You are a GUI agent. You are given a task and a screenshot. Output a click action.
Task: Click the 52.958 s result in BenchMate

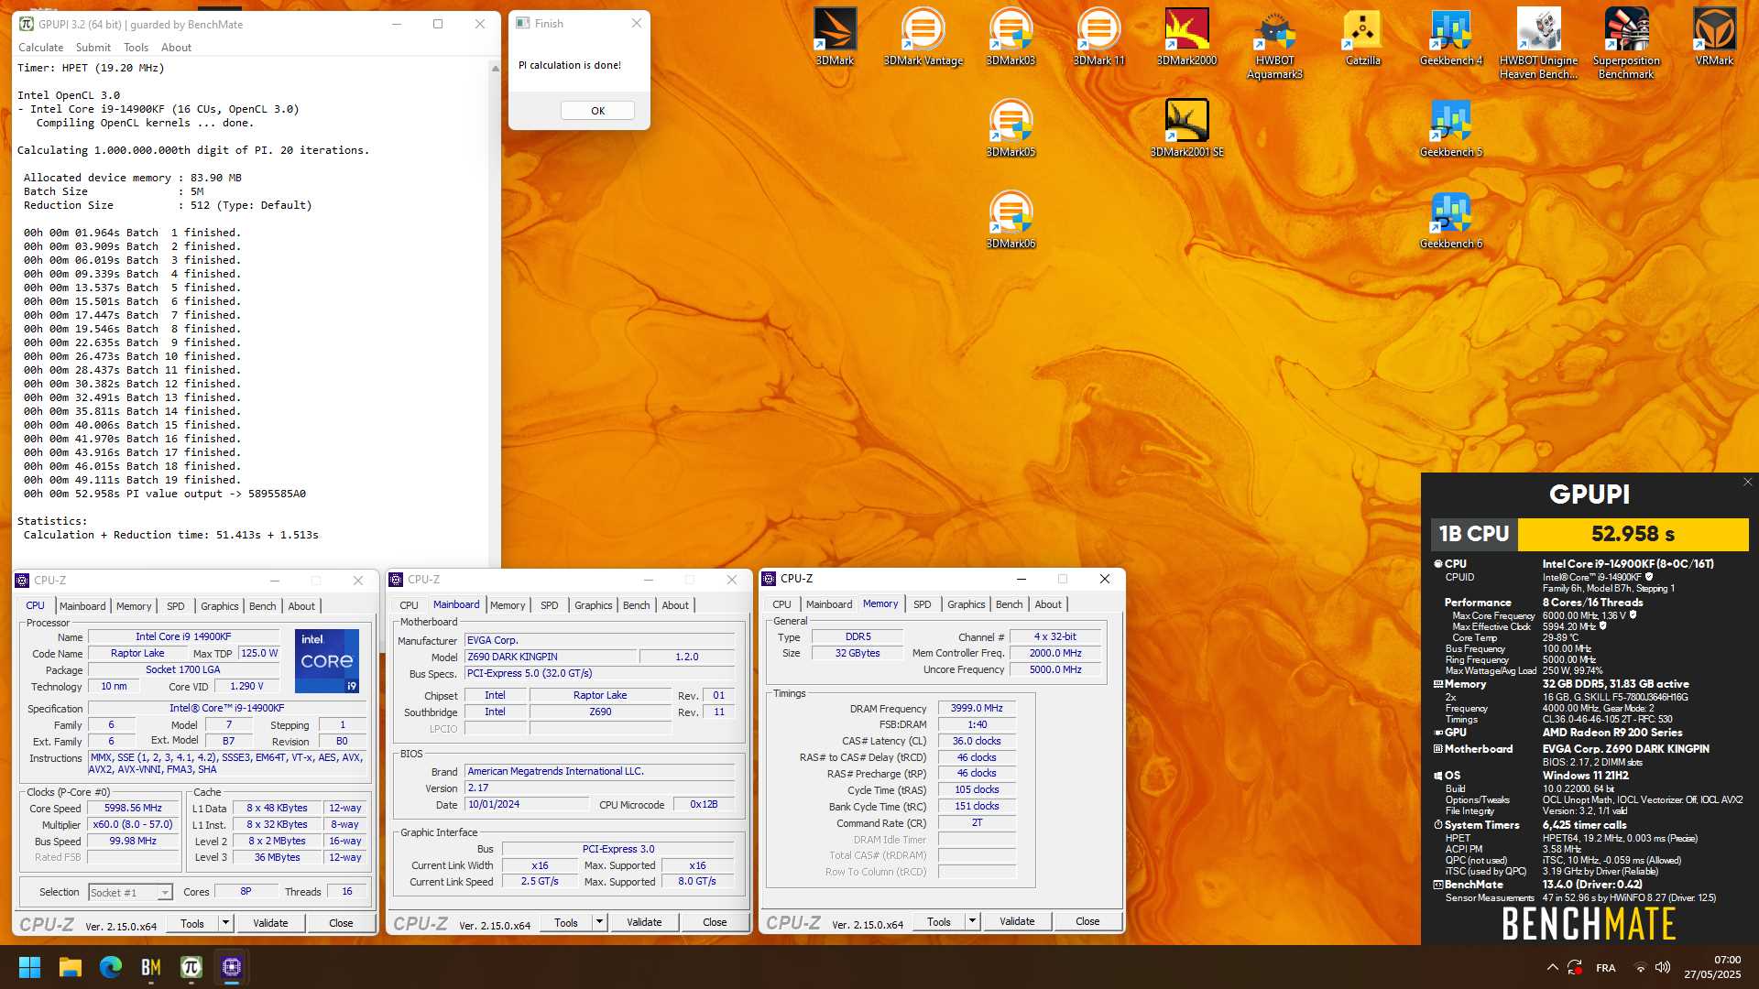[1633, 534]
